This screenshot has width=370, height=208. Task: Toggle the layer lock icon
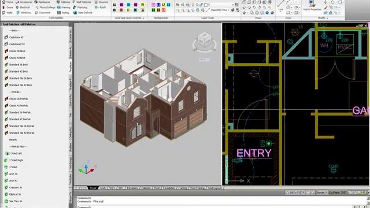tap(201, 5)
